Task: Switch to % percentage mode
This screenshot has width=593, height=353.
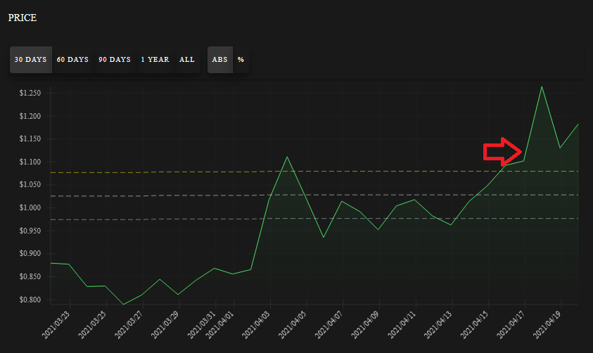Action: pos(241,60)
